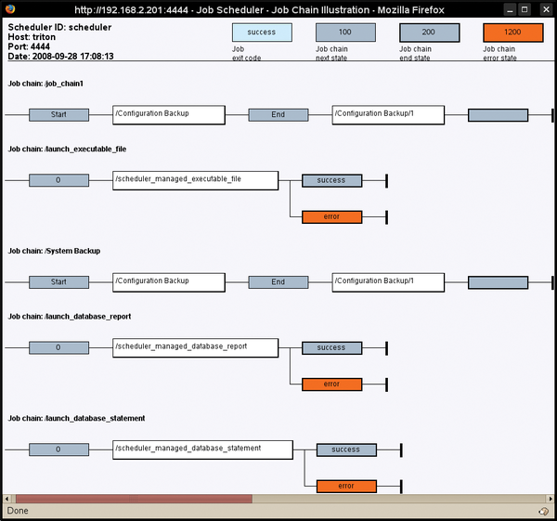Viewport: 557px width, 521px height.
Task: Click the unlabeled grey end node in job_chain1
Action: click(x=498, y=115)
